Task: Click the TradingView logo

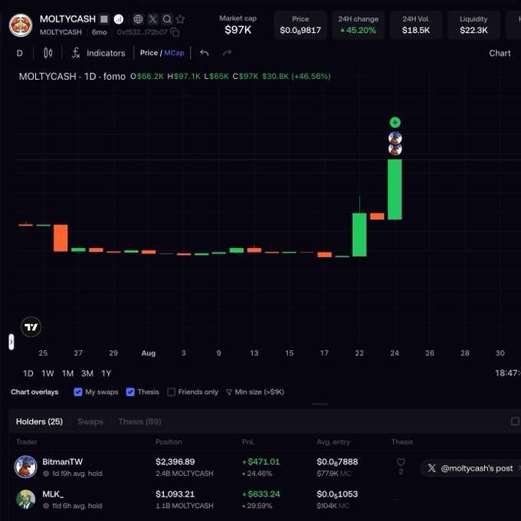Action: [x=31, y=327]
